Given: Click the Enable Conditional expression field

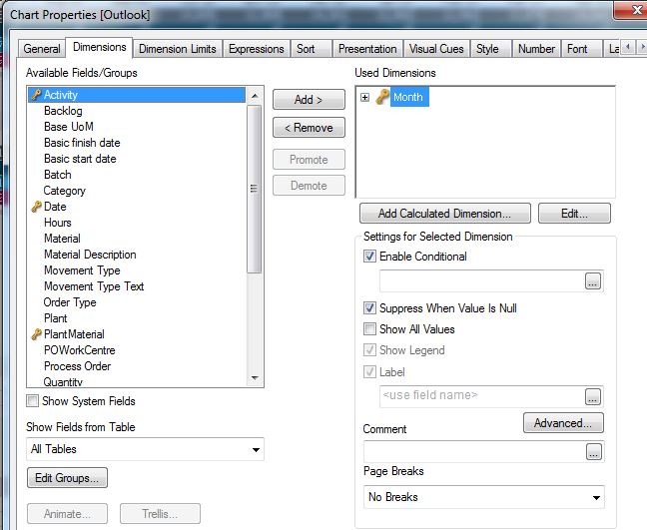Looking at the screenshot, I should [x=482, y=281].
